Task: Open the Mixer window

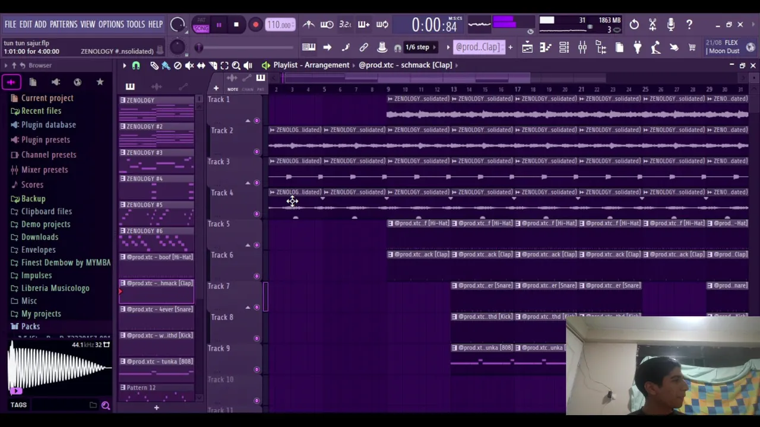Action: 582,47
